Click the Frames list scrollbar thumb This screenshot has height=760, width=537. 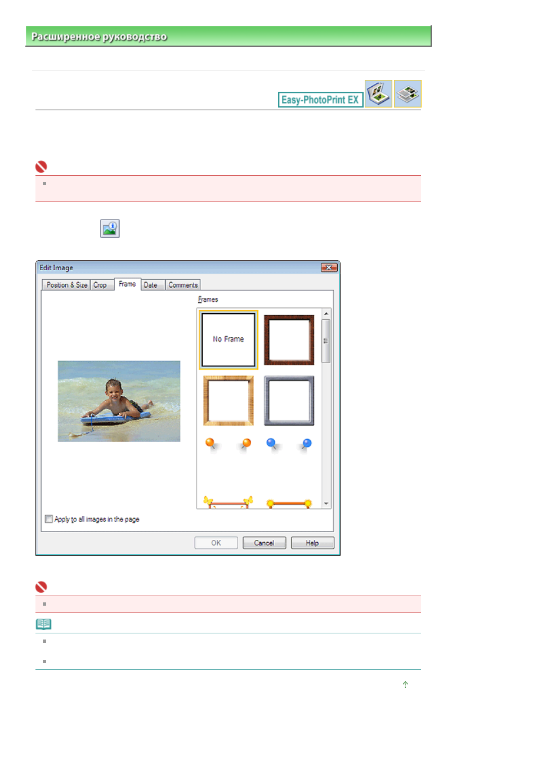(x=326, y=341)
